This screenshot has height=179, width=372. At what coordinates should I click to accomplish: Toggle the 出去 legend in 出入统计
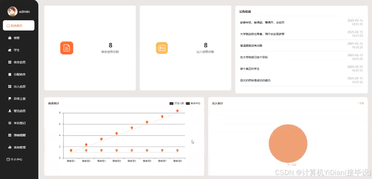click(361, 103)
